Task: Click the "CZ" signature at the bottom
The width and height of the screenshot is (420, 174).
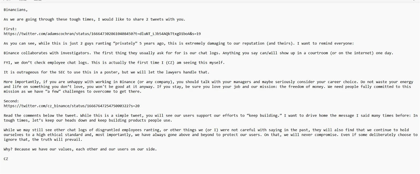Action: tap(6, 159)
